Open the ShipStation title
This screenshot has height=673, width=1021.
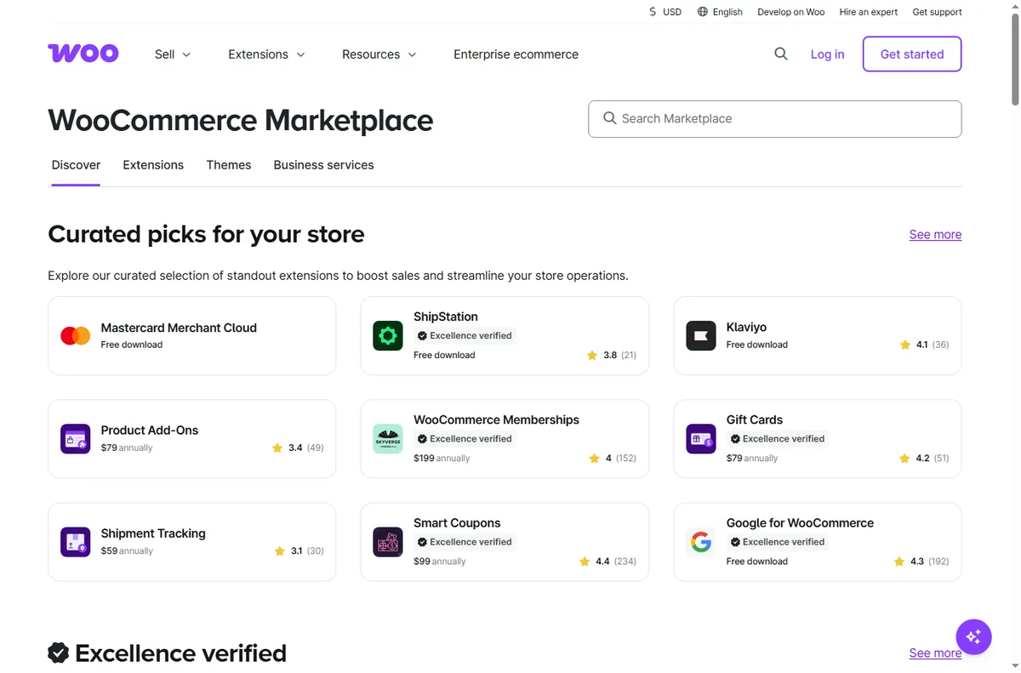(x=446, y=317)
